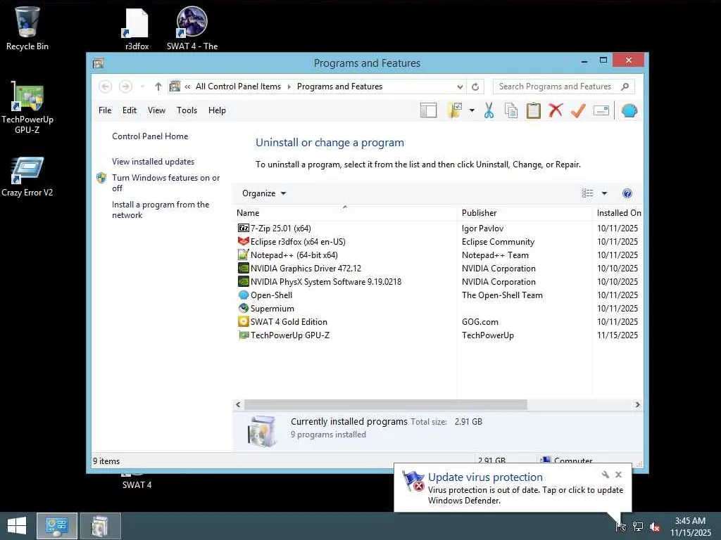Sort by the Publisher column header
The height and width of the screenshot is (540, 721).
(525, 213)
